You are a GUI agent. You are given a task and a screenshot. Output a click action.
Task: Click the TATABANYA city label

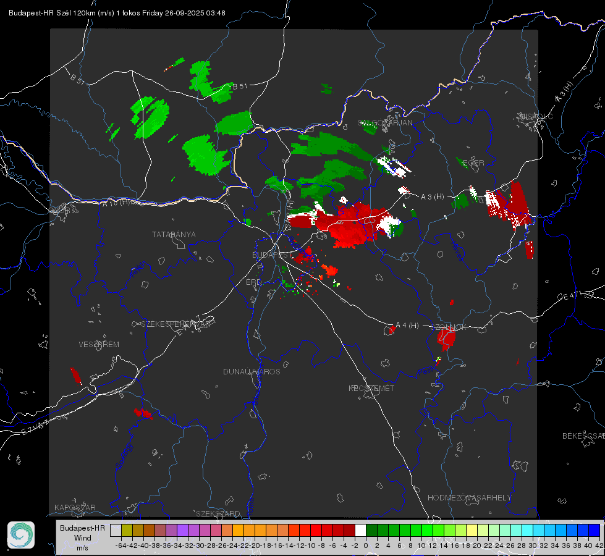point(174,235)
